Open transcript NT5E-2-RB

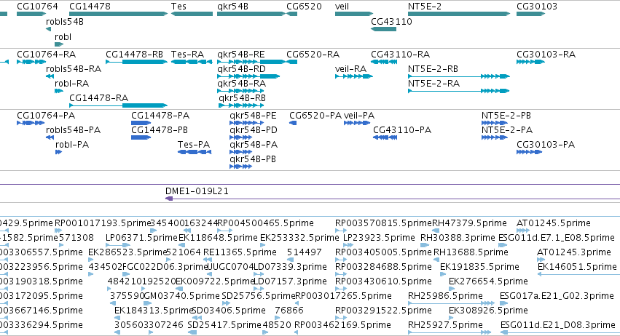coord(459,76)
